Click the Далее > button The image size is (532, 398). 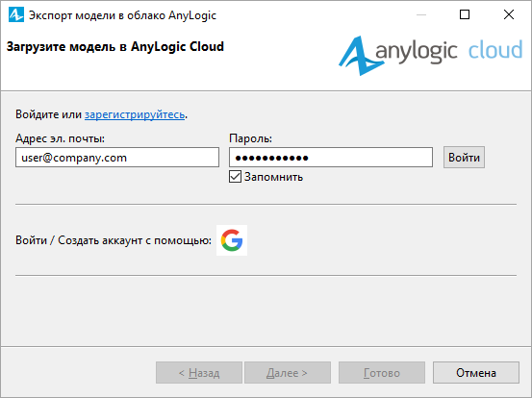tap(288, 373)
